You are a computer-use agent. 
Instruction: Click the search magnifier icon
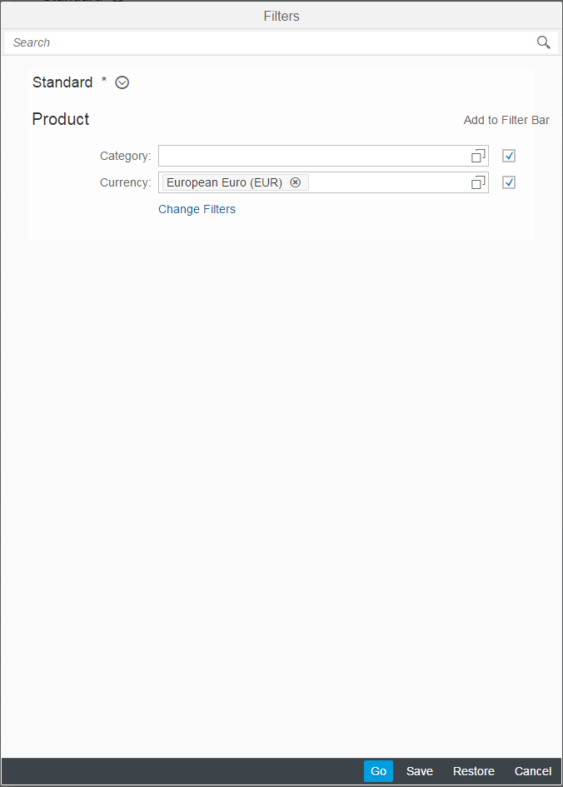pos(543,42)
